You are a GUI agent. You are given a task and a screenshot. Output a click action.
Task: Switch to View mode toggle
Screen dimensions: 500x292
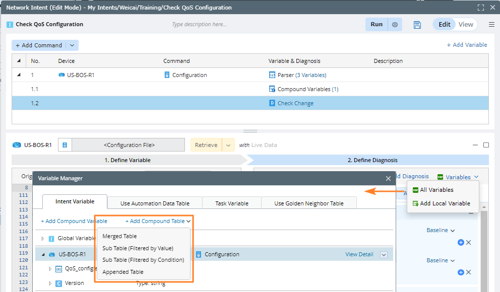point(466,25)
